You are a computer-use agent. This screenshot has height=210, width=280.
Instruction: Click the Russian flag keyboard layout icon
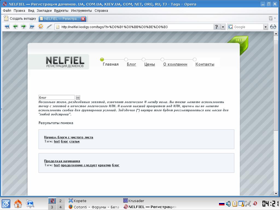pyautogui.click(x=221, y=203)
